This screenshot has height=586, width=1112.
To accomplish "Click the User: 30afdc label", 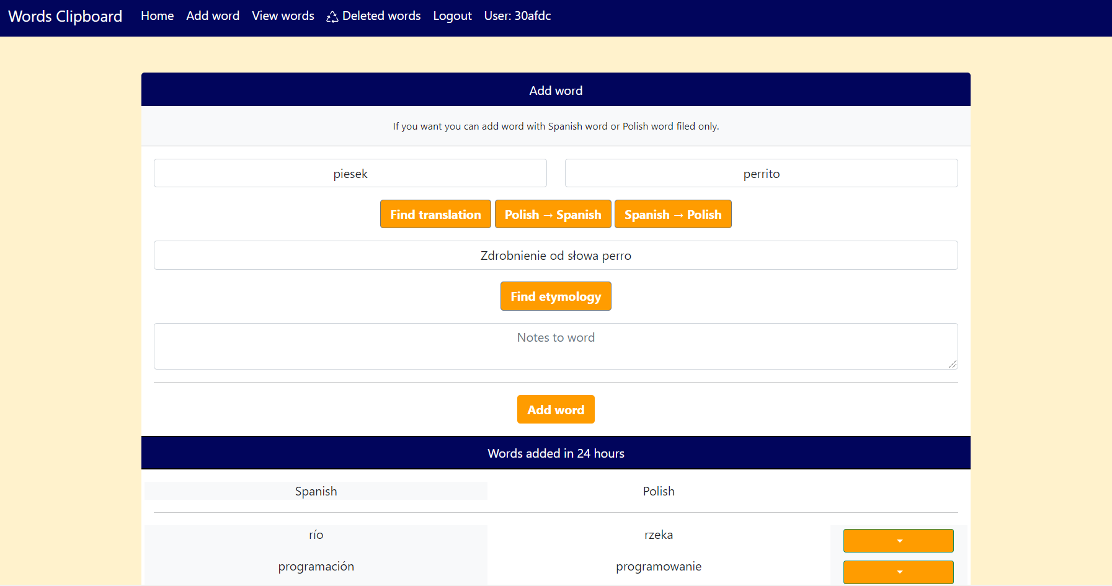I will coord(517,16).
